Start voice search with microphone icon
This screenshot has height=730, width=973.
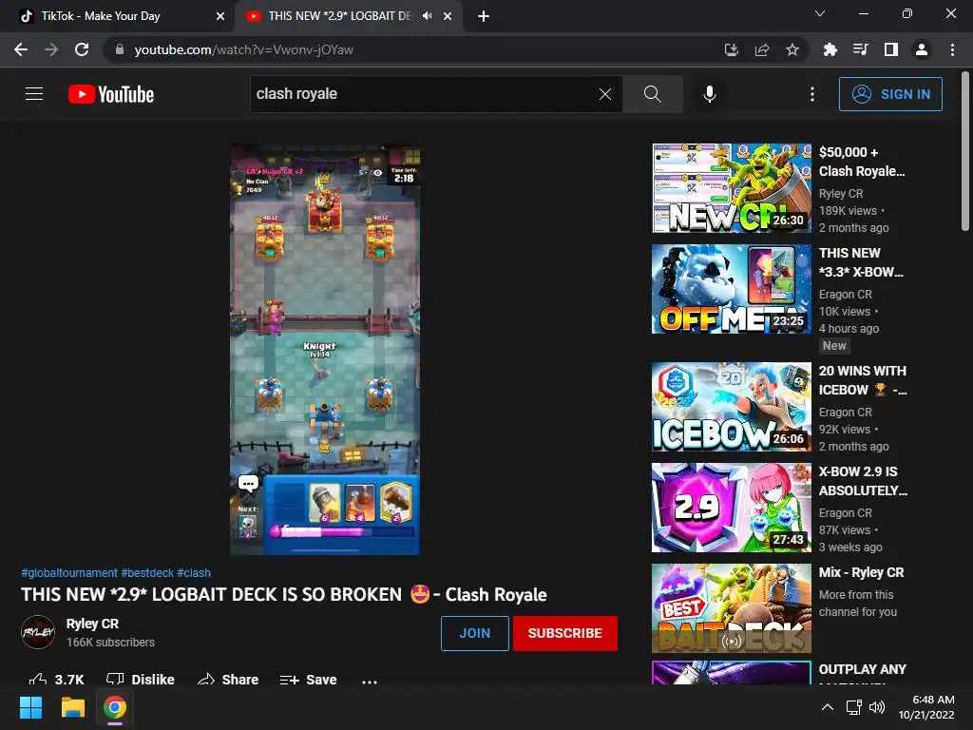pyautogui.click(x=709, y=94)
